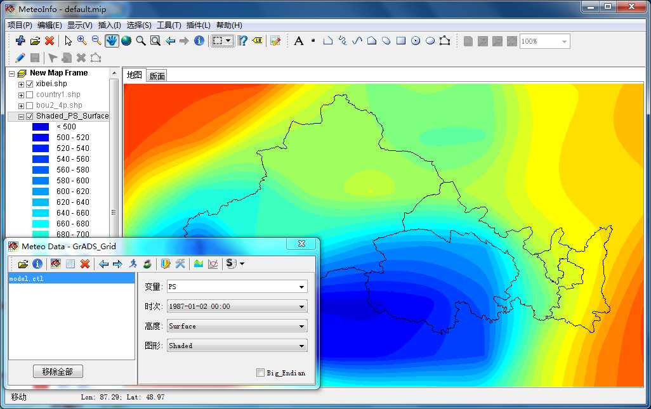Select the New Point drawing tool

point(313,41)
